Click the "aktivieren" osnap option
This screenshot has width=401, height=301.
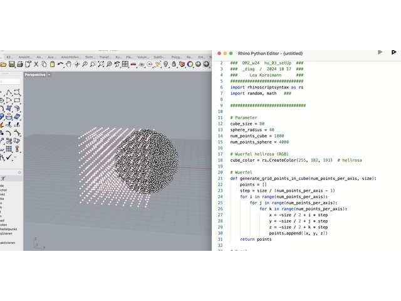coord(8,243)
